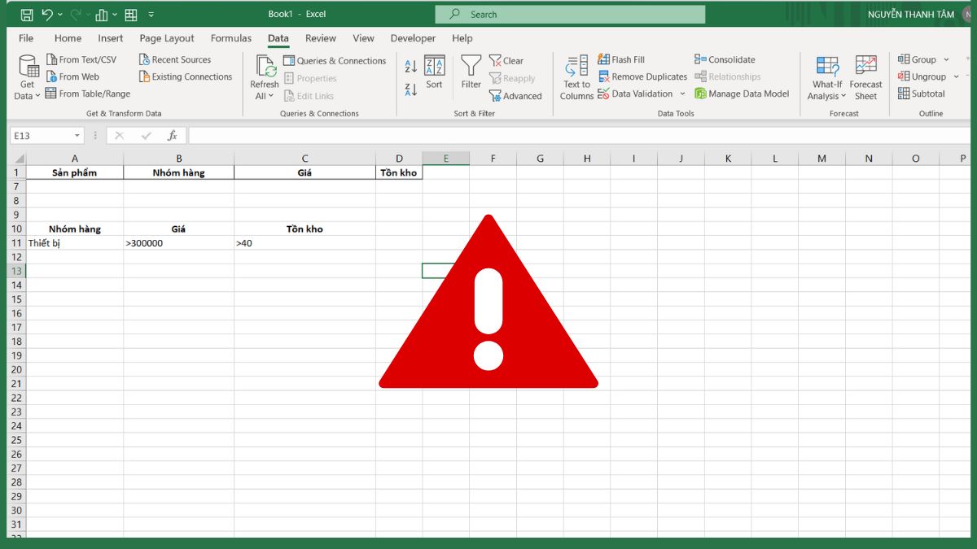Open Recent Sources
Image resolution: width=977 pixels, height=549 pixels.
point(174,59)
